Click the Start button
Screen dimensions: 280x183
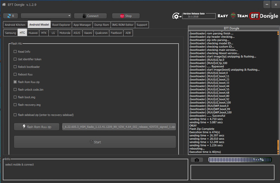(95, 142)
